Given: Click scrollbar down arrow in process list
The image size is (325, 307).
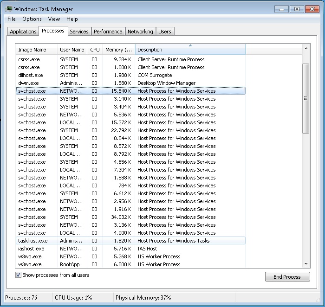Looking at the screenshot, I should [306, 264].
